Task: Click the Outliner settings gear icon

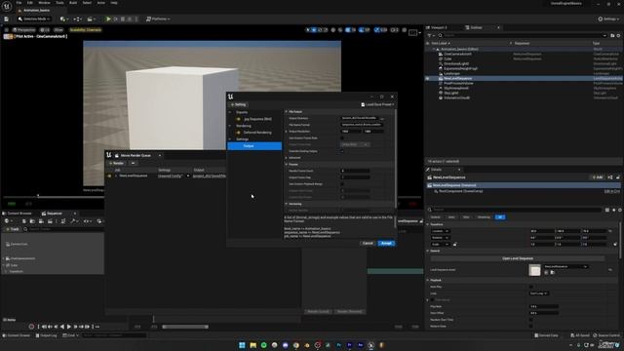Action: point(619,35)
